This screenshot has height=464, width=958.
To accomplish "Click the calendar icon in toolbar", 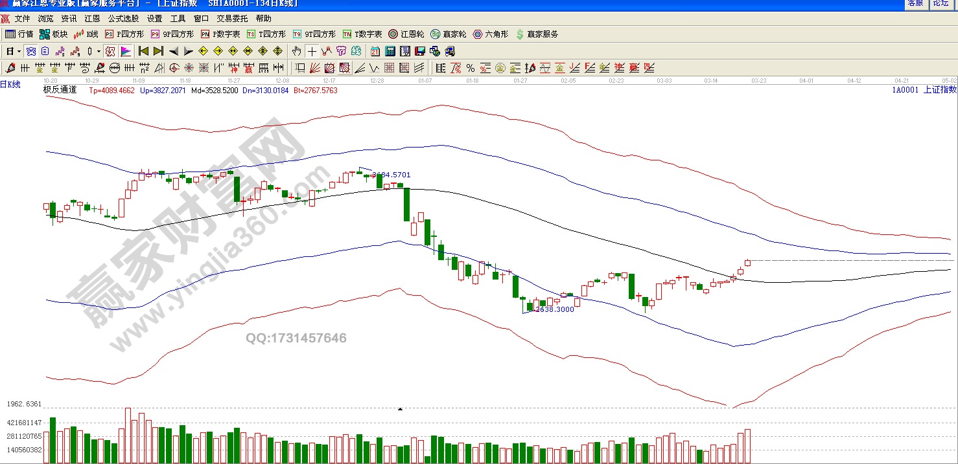I will [x=375, y=51].
